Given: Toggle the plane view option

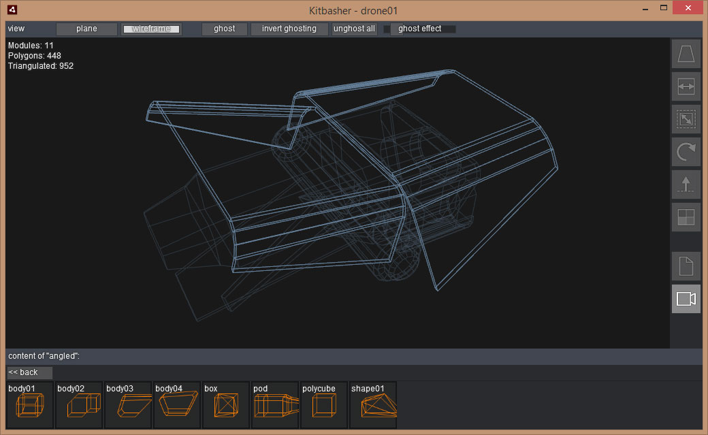Looking at the screenshot, I should pos(86,29).
